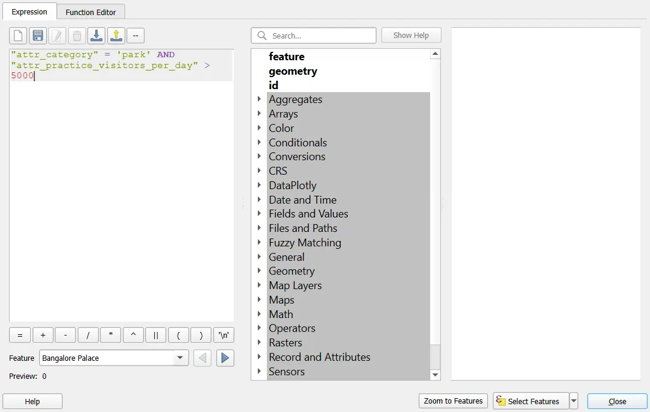The width and height of the screenshot is (650, 412).
Task: Insert the division slash operator
Action: 88,336
